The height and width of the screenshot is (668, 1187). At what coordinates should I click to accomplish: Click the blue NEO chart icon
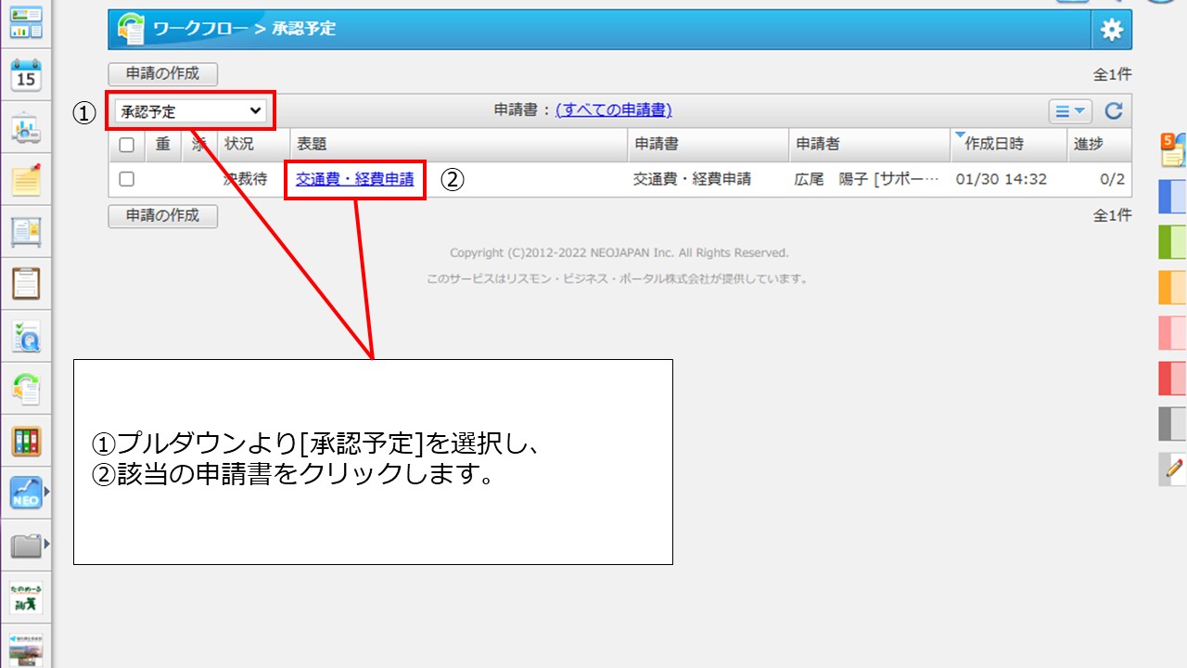pyautogui.click(x=26, y=493)
